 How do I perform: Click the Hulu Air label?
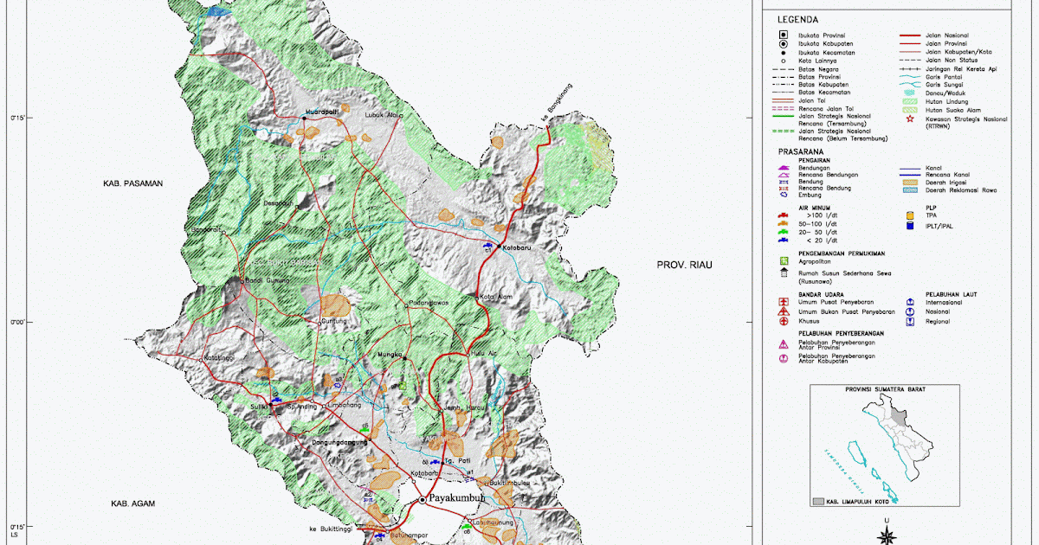click(483, 353)
